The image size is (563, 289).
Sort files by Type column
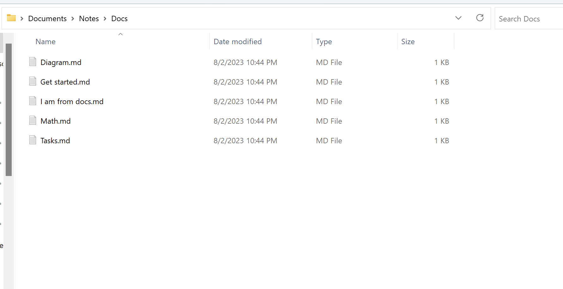[324, 42]
